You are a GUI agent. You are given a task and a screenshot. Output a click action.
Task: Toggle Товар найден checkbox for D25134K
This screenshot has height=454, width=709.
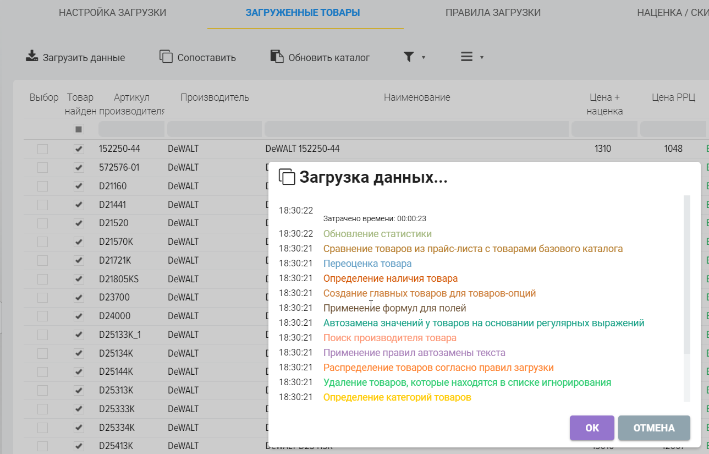pyautogui.click(x=79, y=353)
